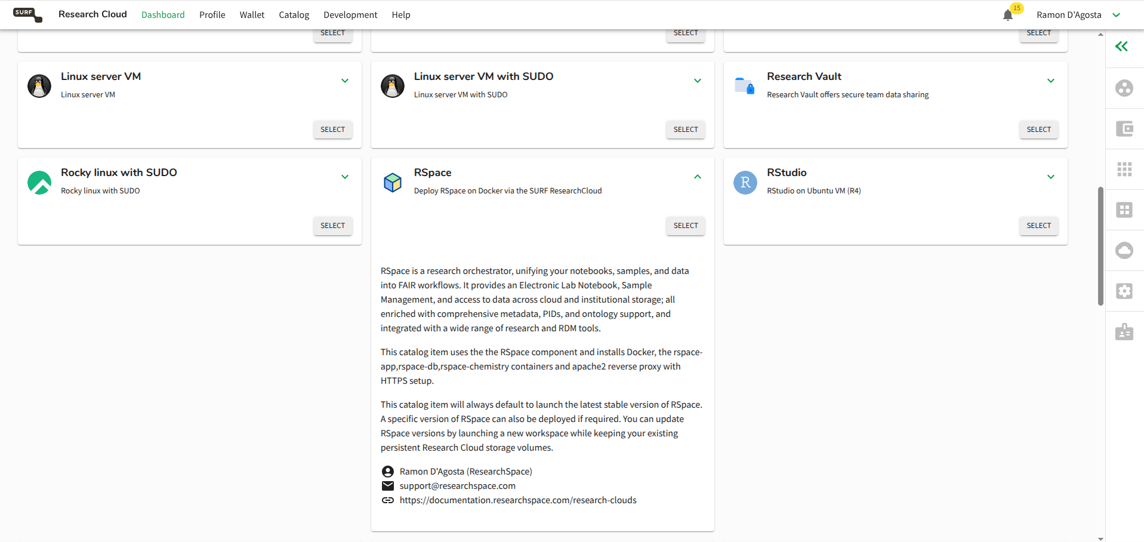Click the Research Cloud title
Image resolution: width=1144 pixels, height=542 pixels.
(x=92, y=14)
